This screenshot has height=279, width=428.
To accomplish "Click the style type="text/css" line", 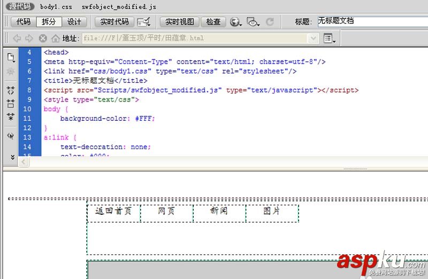I will click(91, 99).
